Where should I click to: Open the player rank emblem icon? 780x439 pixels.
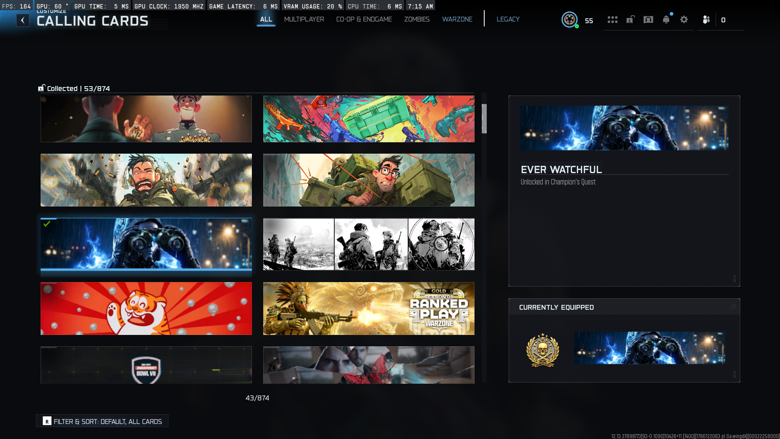tap(570, 20)
